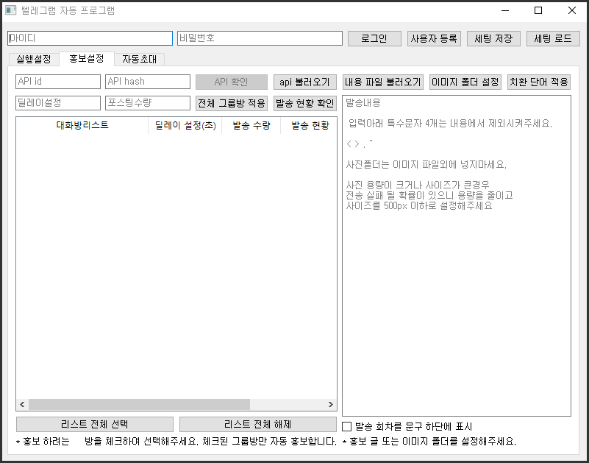Switch to the 실행설정 tab

[x=33, y=59]
